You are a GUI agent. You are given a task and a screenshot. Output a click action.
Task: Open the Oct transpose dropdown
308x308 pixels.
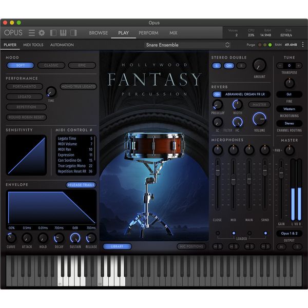click(289, 94)
